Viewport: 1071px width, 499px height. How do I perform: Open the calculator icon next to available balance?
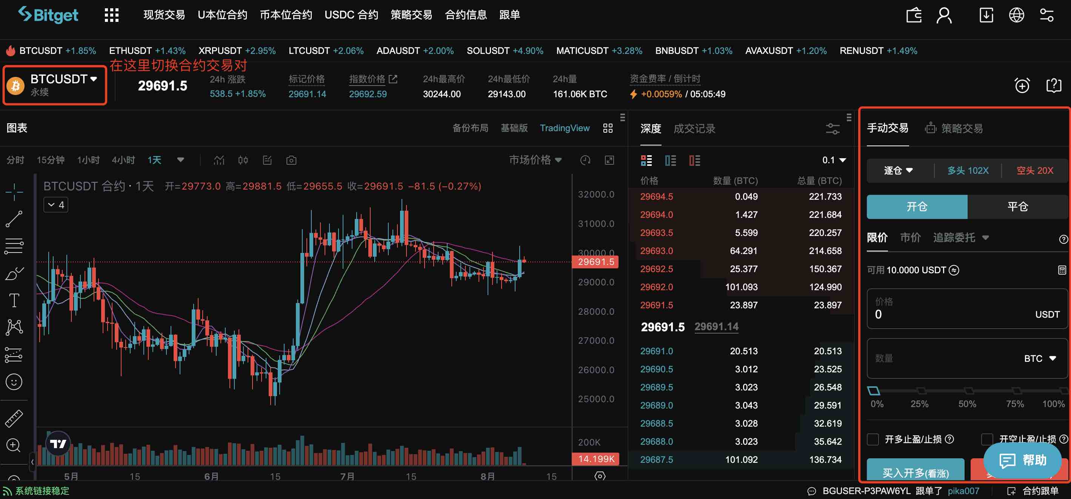coord(1062,270)
